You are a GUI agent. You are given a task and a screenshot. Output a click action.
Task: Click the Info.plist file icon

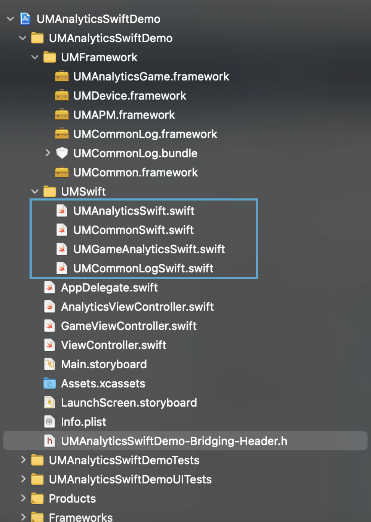49,421
